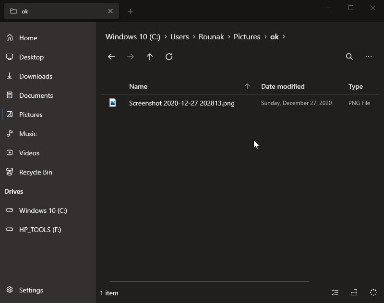
Task: Click 'Windows 10 (C:)' in breadcrumb path
Action: (x=133, y=37)
